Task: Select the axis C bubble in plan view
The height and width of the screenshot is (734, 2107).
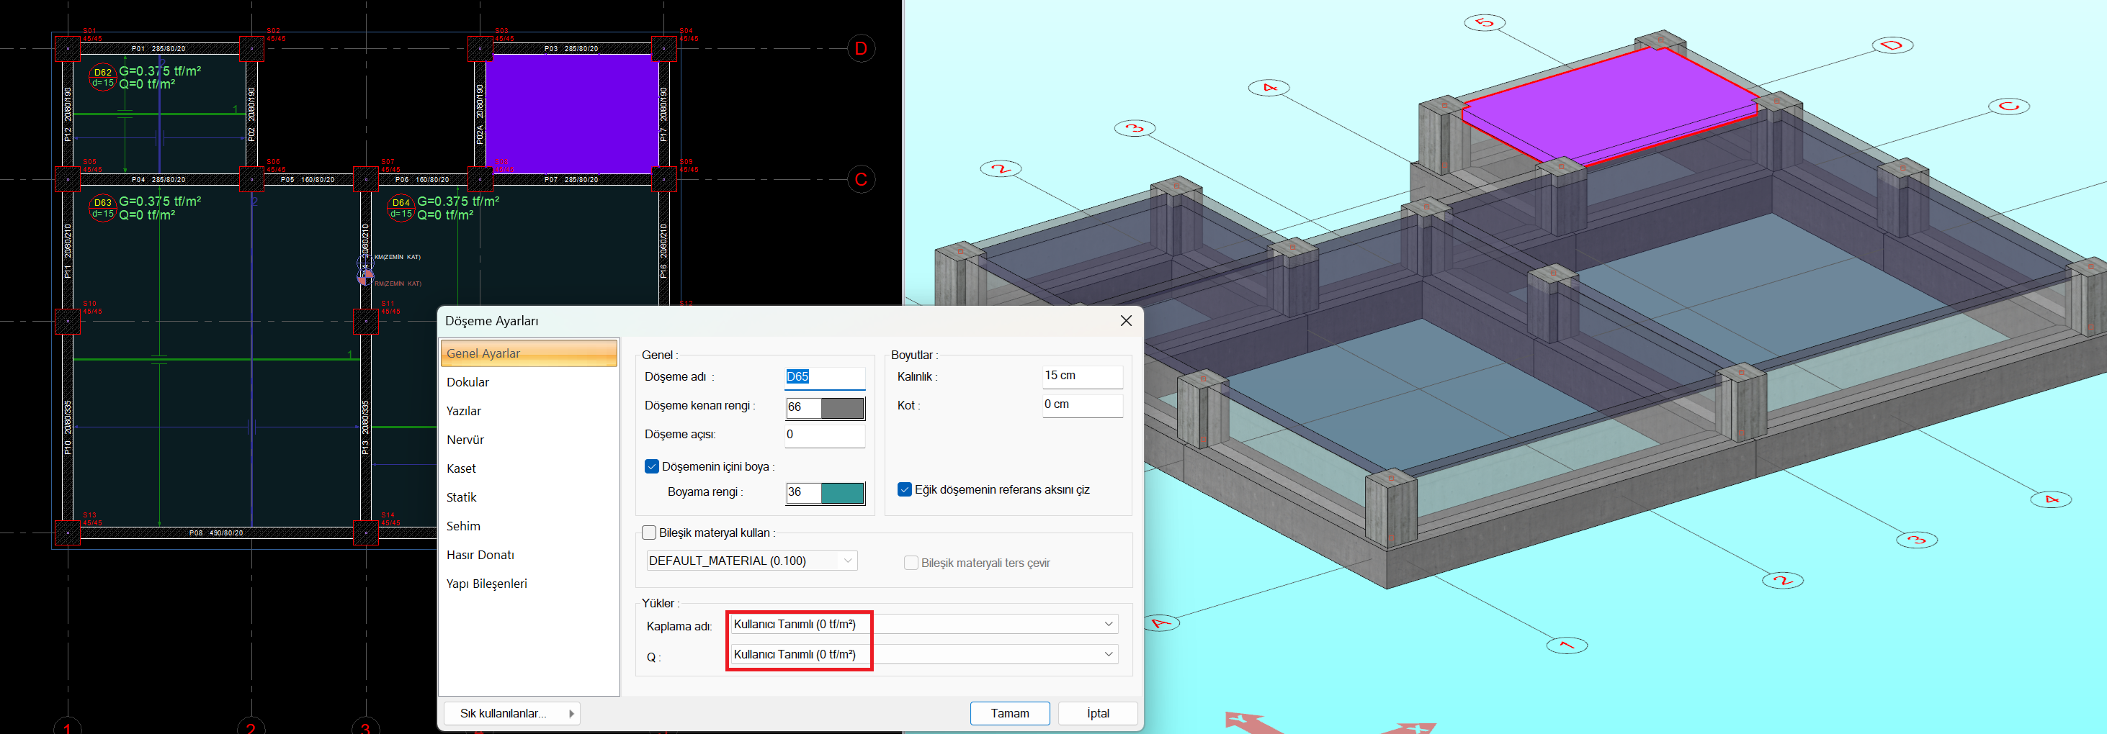Action: click(x=861, y=179)
